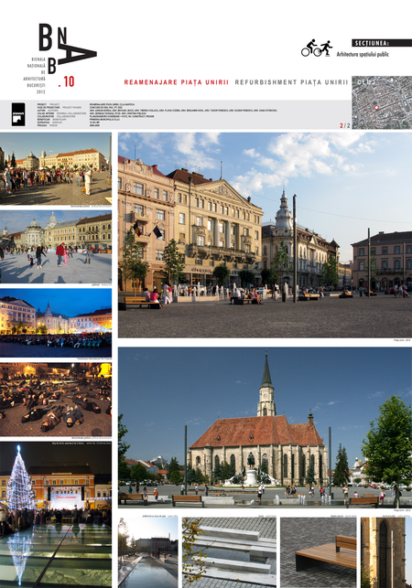Click the Arhitectura spațiului public text
412x588 pixels.
click(363, 54)
